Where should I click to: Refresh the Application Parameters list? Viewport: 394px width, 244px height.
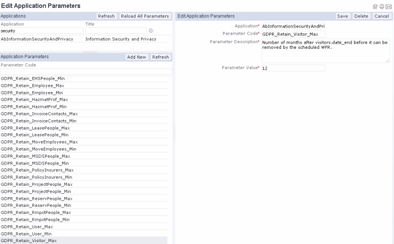pyautogui.click(x=161, y=57)
